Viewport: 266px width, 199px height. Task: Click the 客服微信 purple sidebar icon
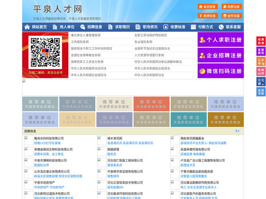coord(261,51)
